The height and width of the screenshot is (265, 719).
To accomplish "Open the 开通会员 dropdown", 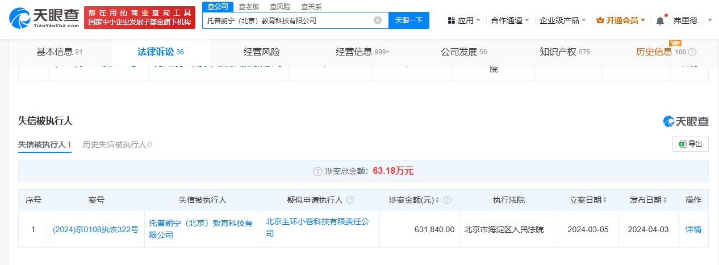I will click(x=621, y=20).
